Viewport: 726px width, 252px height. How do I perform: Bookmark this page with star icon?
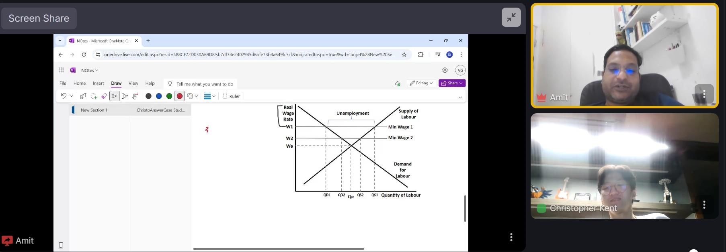[404, 55]
